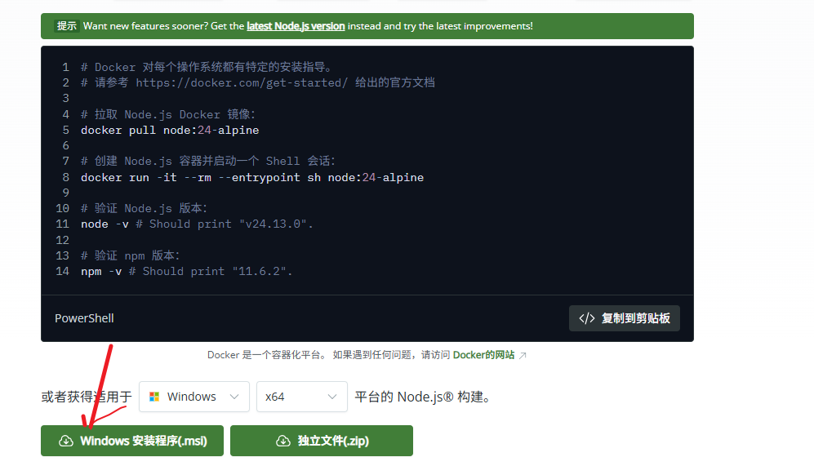Image resolution: width=814 pixels, height=466 pixels.
Task: Click the 提示 badge in green banner
Action: [x=66, y=26]
